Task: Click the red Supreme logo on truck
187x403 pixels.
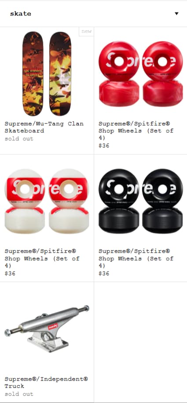Action: coord(53,327)
